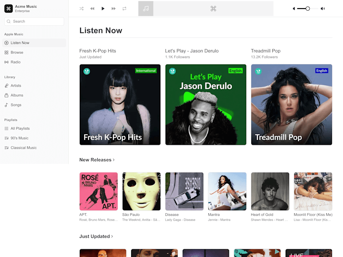Open the Mantra album cover

(x=227, y=191)
